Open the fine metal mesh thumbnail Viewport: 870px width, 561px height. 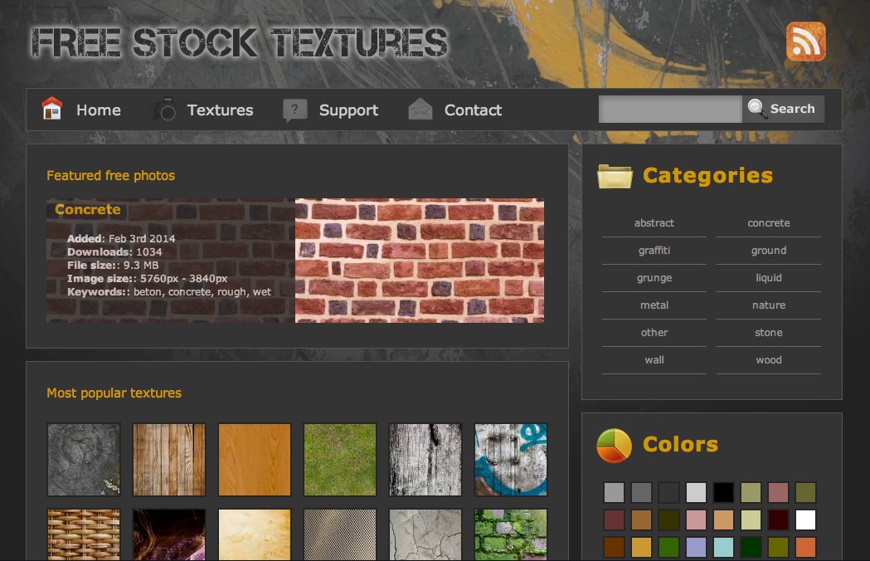(x=340, y=534)
